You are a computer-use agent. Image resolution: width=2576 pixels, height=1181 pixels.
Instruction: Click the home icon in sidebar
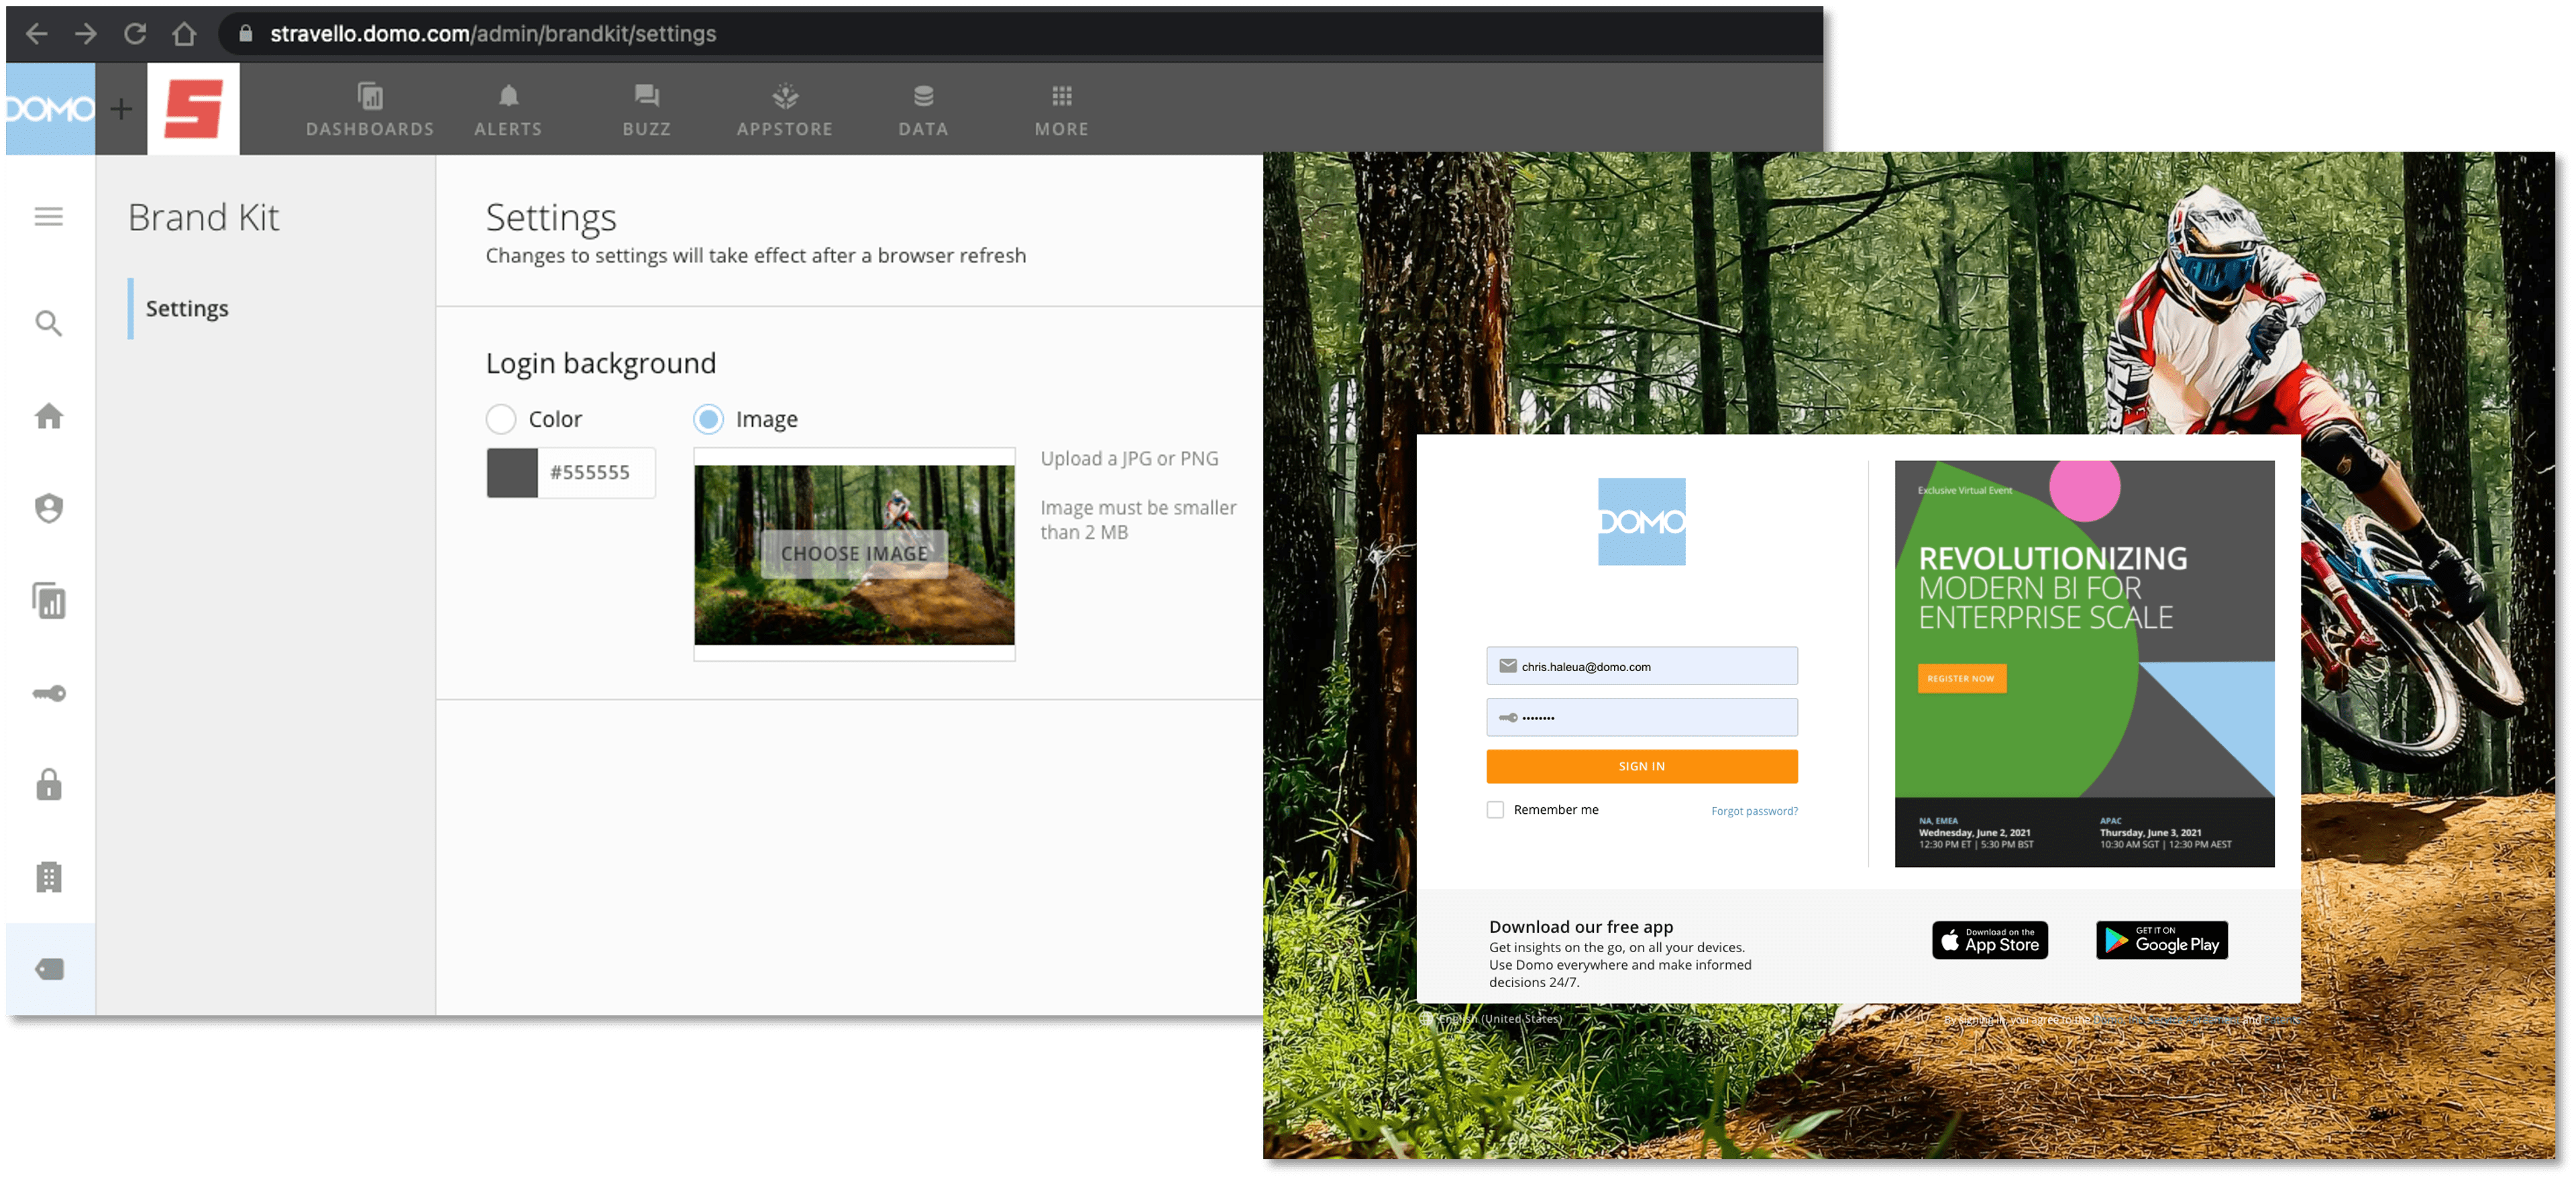click(x=48, y=416)
